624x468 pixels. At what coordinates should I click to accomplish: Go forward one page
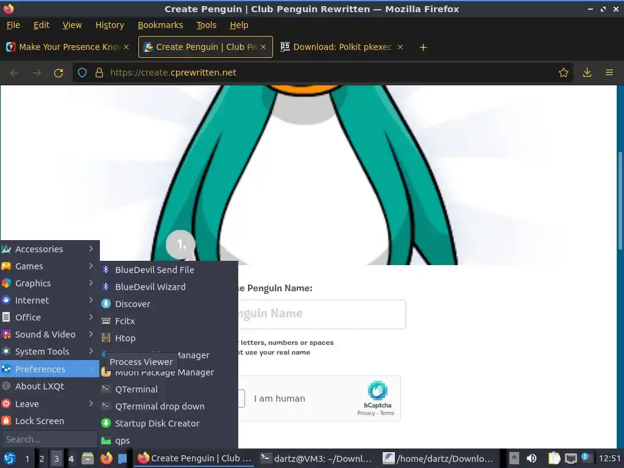click(x=37, y=73)
